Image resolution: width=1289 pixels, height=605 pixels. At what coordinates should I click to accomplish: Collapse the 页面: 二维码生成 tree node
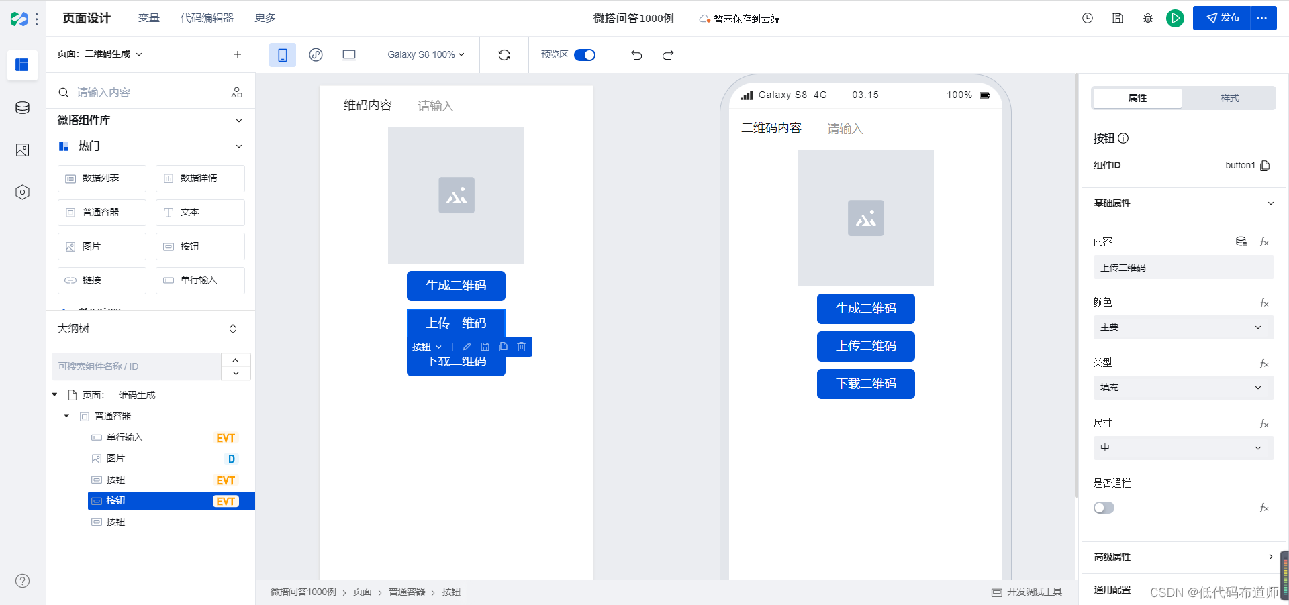tap(55, 395)
